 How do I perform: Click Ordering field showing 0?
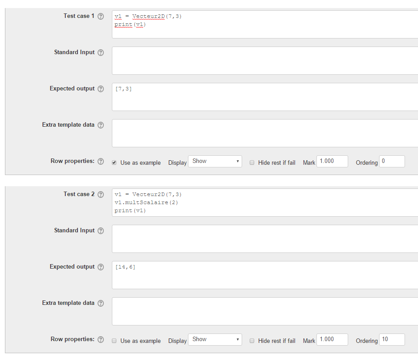point(392,161)
